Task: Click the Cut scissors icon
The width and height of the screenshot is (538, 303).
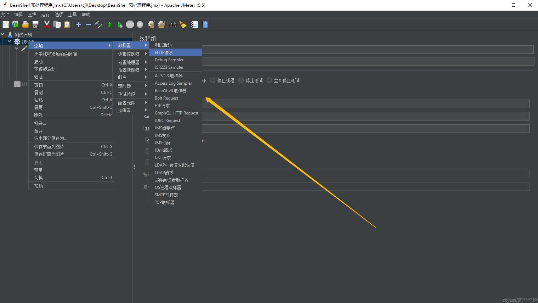Action: [47, 24]
